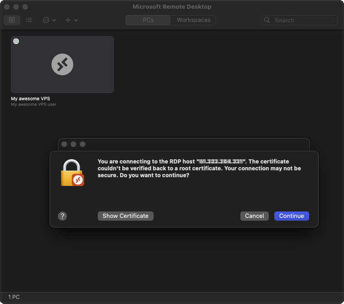
Task: Click Show Certificate button
Action: pyautogui.click(x=125, y=216)
